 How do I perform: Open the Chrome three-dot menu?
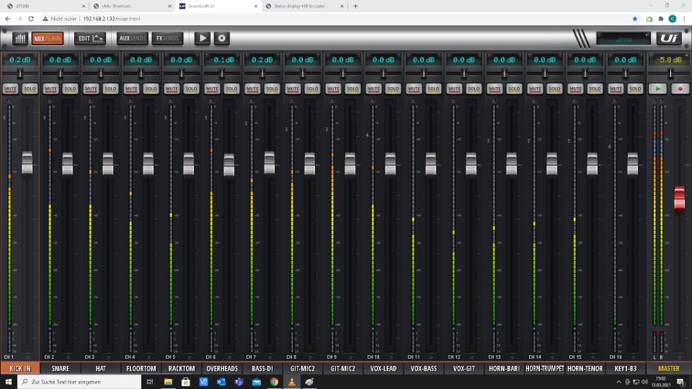[684, 19]
